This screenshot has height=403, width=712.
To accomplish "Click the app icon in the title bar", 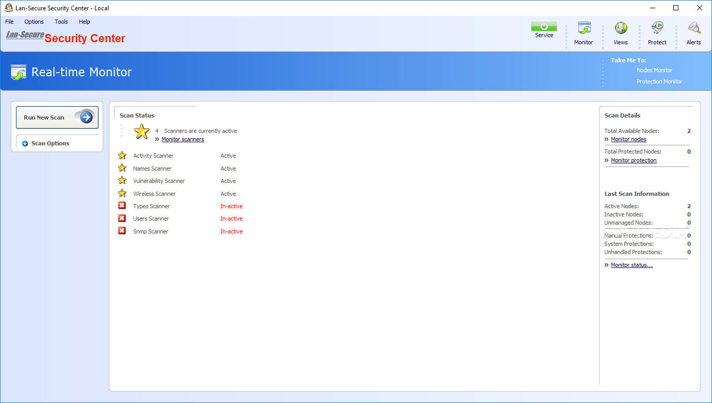I will click(8, 8).
